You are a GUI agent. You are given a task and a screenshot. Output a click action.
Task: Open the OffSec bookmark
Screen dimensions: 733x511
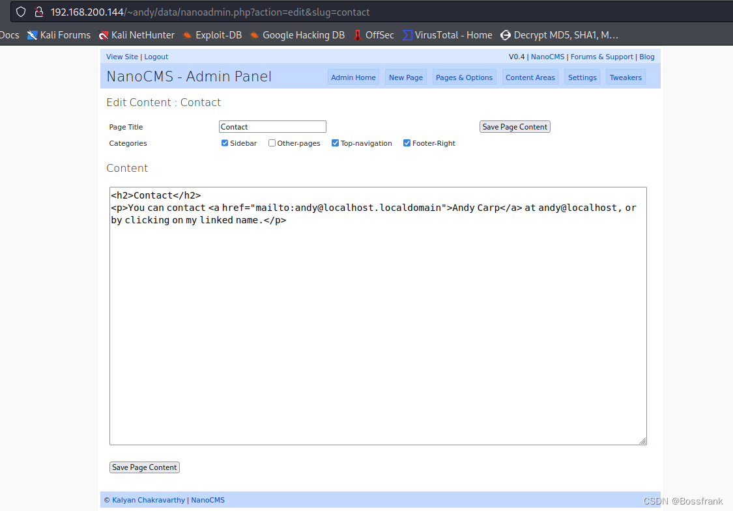[373, 35]
